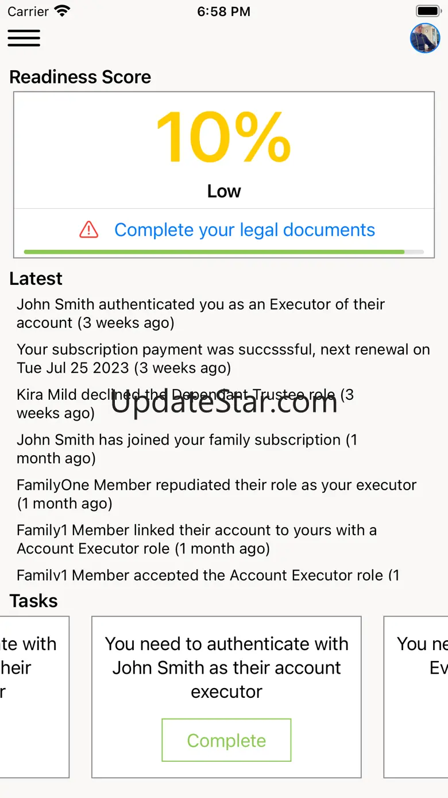Viewport: 448px width, 798px height.
Task: Select FamilyOne Member repudiated role entry
Action: point(217,494)
